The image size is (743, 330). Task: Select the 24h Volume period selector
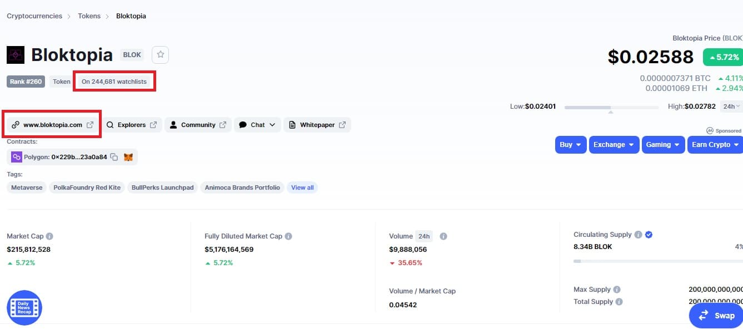click(425, 236)
